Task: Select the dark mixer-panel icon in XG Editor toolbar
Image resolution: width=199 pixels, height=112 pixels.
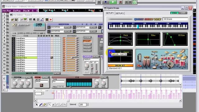Action: (47, 19)
